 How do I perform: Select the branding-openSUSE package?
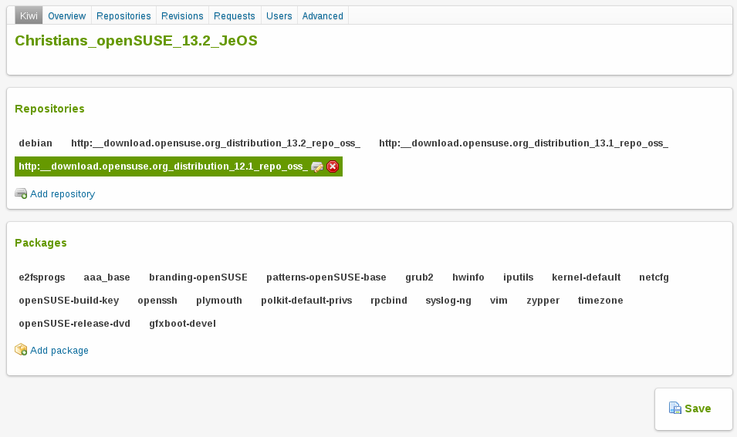coord(198,277)
